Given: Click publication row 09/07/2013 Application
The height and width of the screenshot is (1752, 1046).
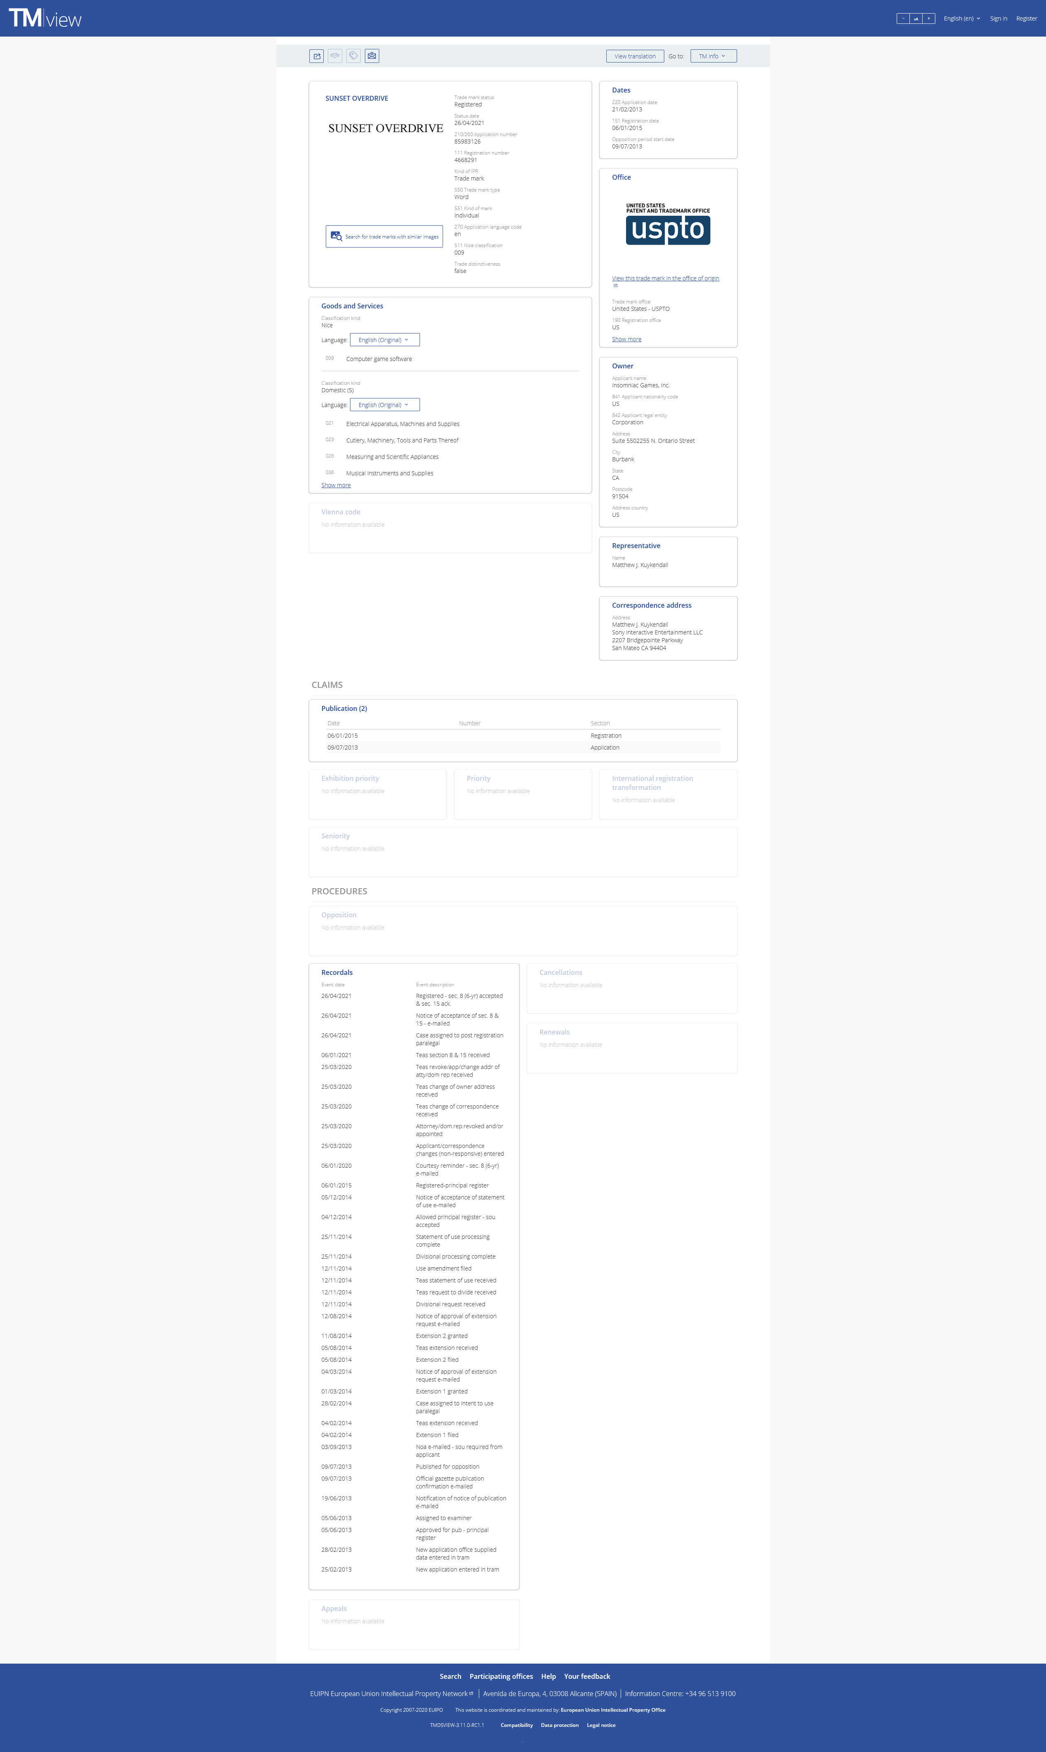Looking at the screenshot, I should tap(522, 748).
